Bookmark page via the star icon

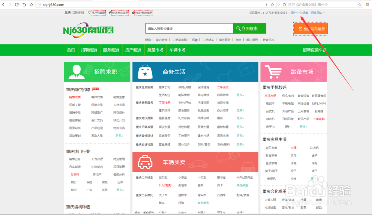[x=31, y=4]
